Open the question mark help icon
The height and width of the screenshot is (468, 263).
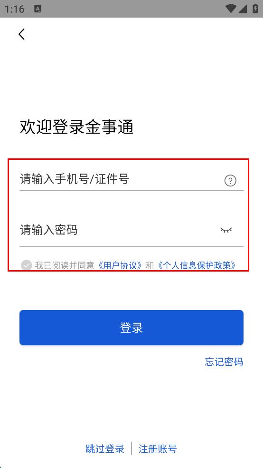(230, 181)
